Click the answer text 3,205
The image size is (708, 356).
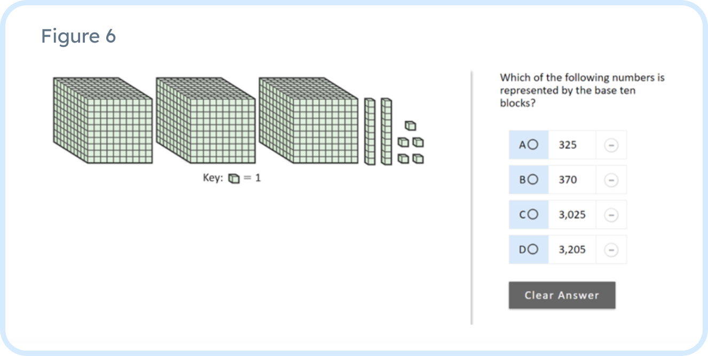pyautogui.click(x=572, y=249)
